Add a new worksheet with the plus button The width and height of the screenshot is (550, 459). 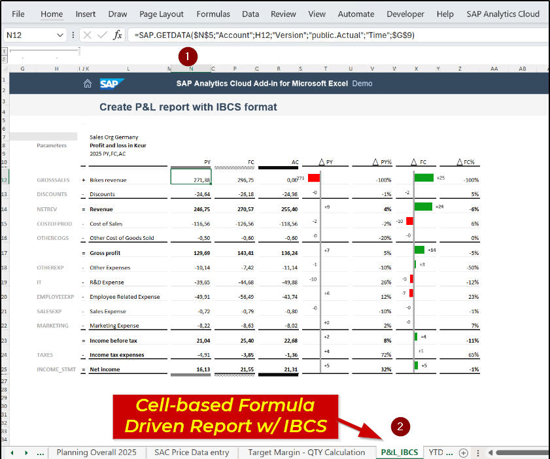[x=462, y=452]
